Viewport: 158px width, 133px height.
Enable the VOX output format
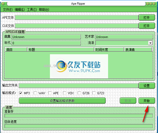pyautogui.click(x=65, y=93)
